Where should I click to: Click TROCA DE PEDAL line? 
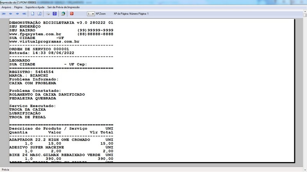pyautogui.click(x=27, y=117)
